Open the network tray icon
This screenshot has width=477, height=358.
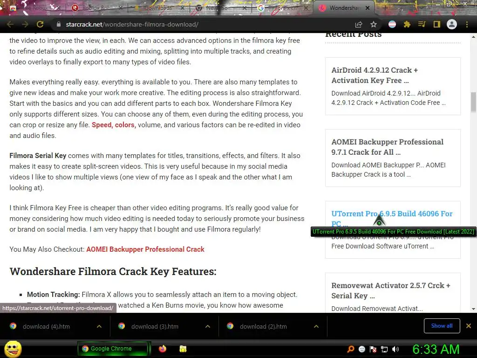[x=384, y=349]
